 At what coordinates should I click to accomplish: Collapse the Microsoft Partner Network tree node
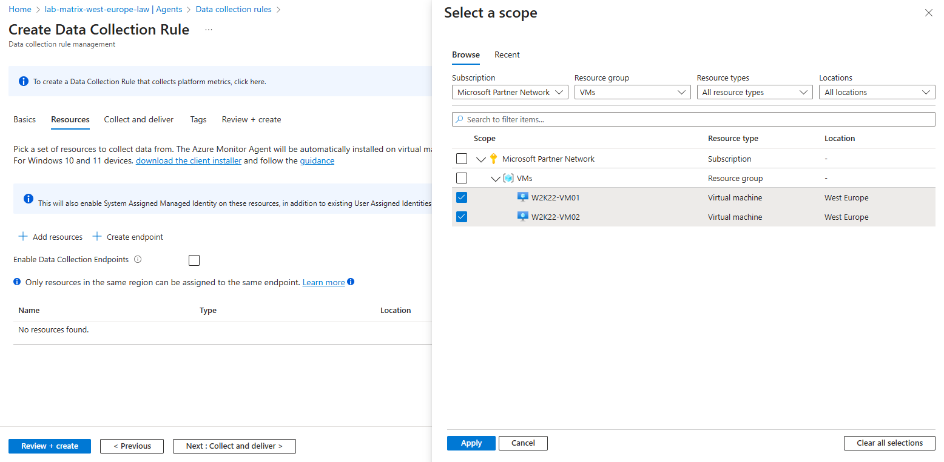point(481,159)
